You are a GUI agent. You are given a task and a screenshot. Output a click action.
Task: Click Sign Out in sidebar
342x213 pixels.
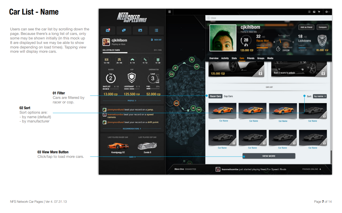156,40
